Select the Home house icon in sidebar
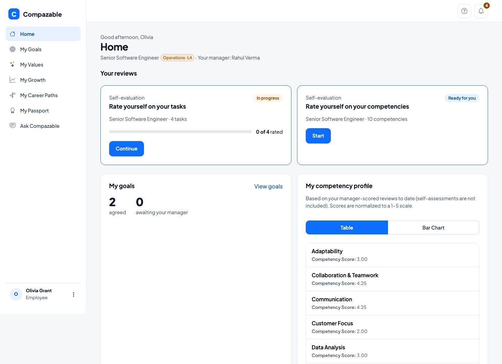This screenshot has height=364, width=502. [13, 34]
